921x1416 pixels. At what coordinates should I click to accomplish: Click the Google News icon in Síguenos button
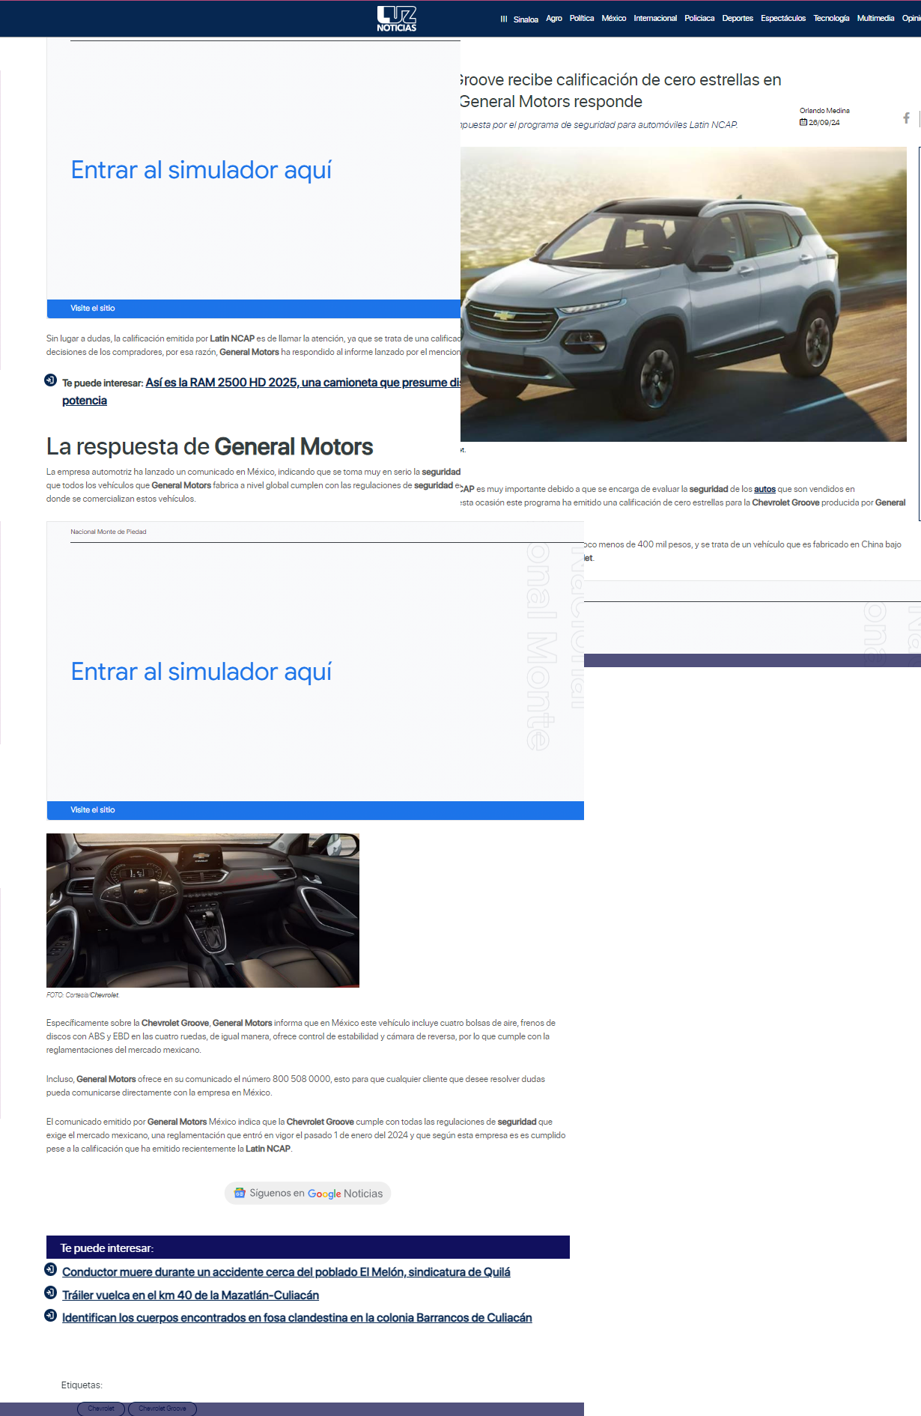(240, 1193)
